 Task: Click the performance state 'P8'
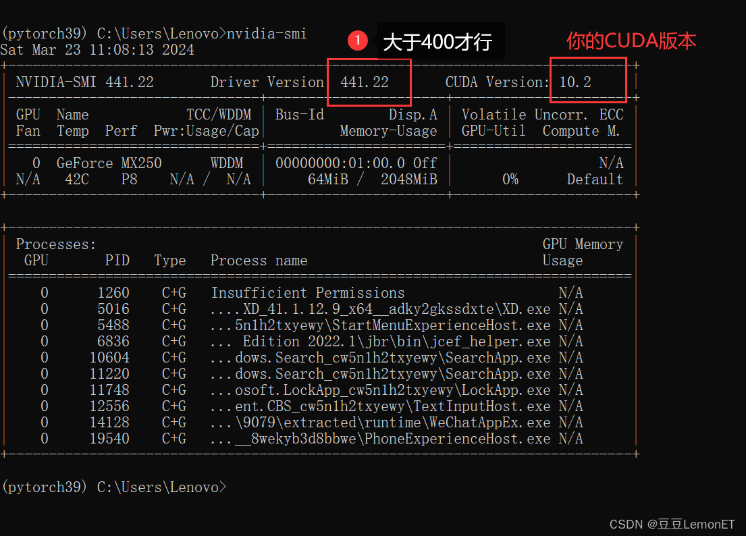(x=129, y=180)
